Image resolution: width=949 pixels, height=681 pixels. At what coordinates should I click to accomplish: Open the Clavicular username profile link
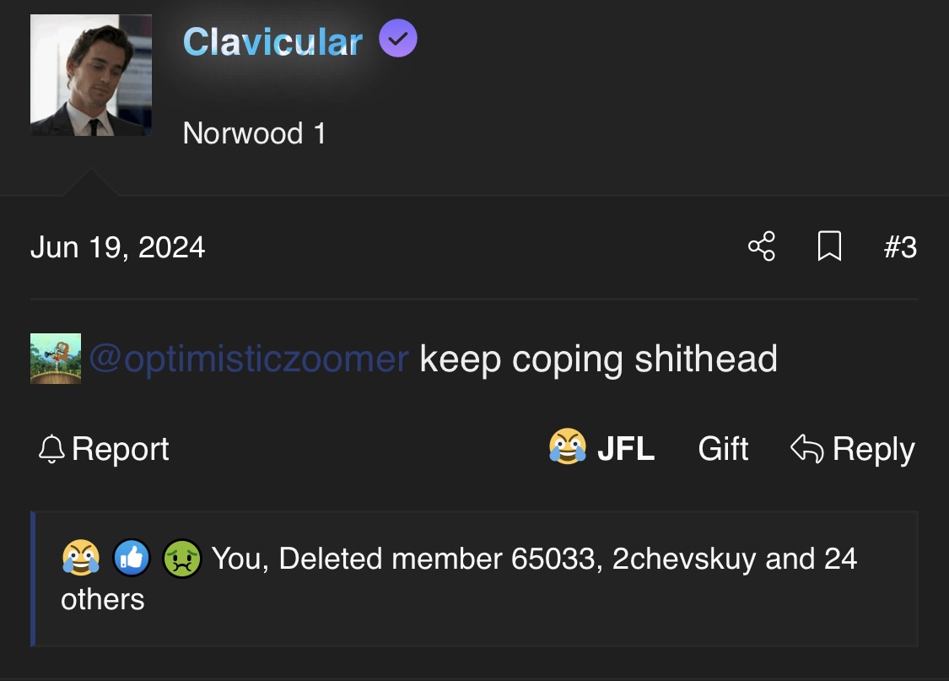tap(272, 41)
